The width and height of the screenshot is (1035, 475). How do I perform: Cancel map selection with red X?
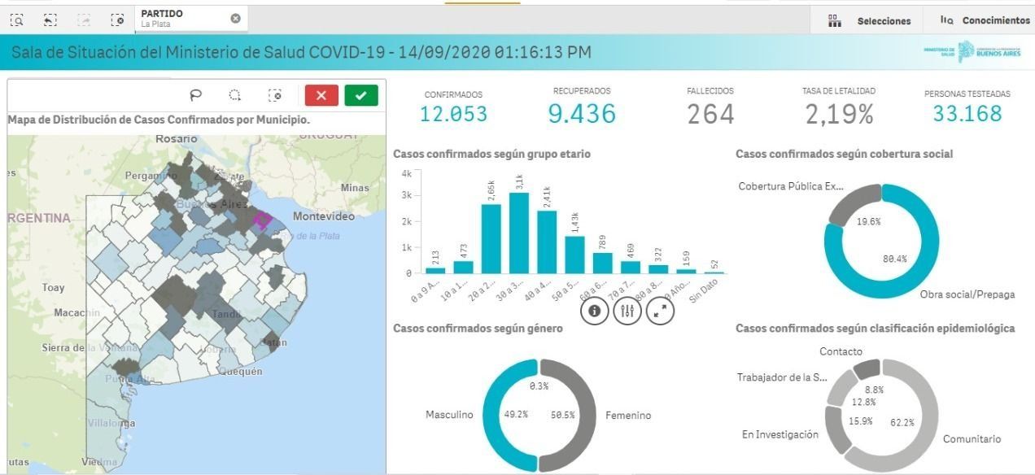(321, 95)
